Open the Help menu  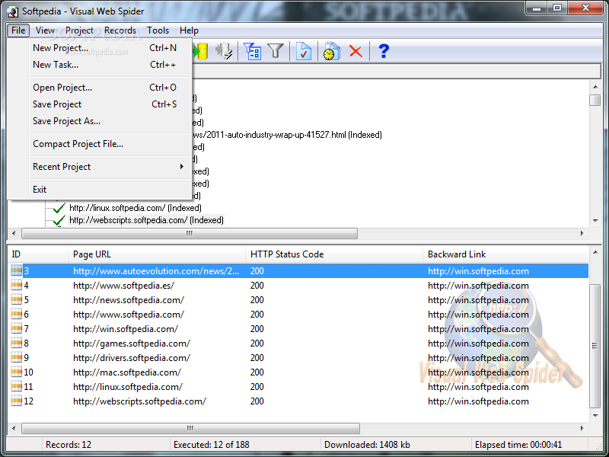[189, 30]
